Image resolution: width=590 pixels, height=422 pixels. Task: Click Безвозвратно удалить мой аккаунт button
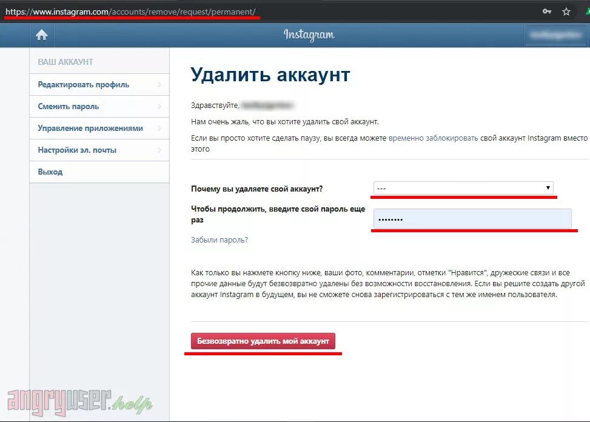tap(263, 341)
